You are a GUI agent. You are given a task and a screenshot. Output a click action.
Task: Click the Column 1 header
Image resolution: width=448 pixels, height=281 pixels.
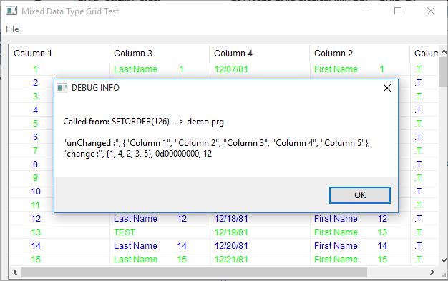[x=59, y=54]
